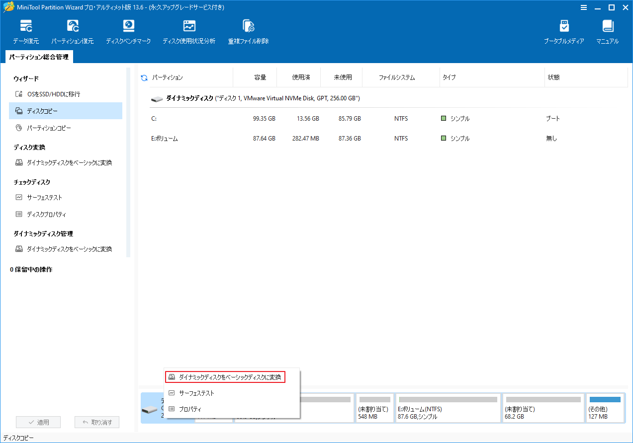Open the パーティション復元 tool

click(73, 32)
